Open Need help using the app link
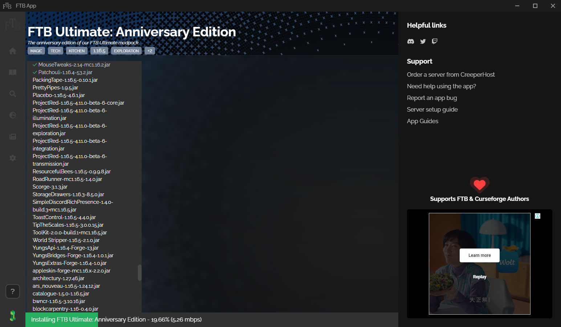 [x=442, y=86]
